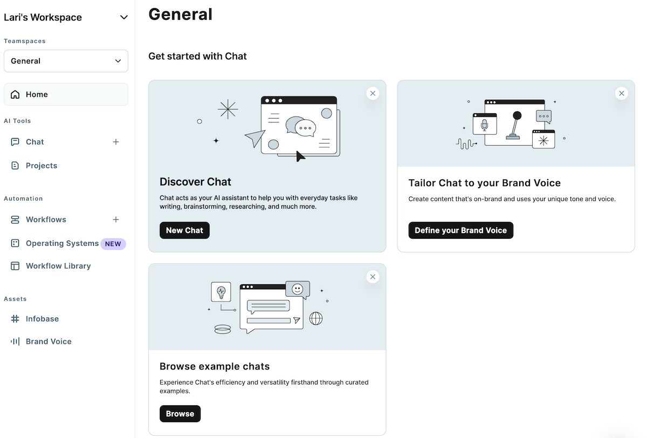Create a new chat with the plus icon
The image size is (647, 438).
pyautogui.click(x=116, y=141)
